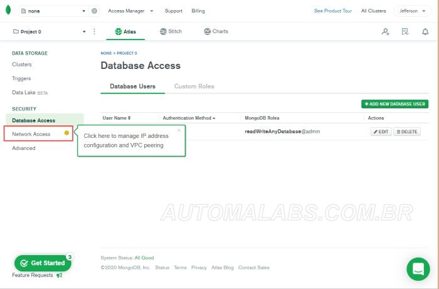The image size is (439, 289).
Task: Select Database Access in sidebar
Action: 45,120
